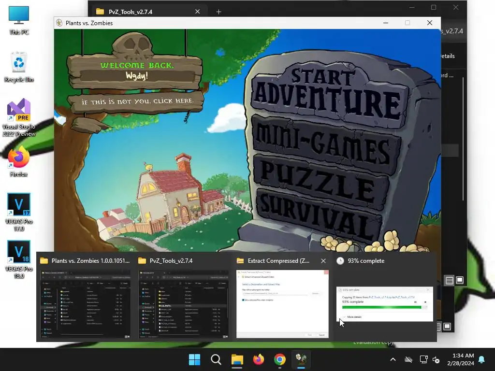
Task: Click the folder icon of the Plants vs. Zombies 1.0.0.1051 preview
Action: [x=44, y=260]
